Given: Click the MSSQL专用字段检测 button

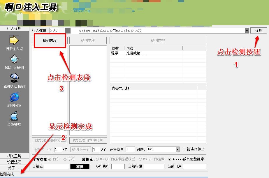Looking at the screenshot, I should point(88,140).
